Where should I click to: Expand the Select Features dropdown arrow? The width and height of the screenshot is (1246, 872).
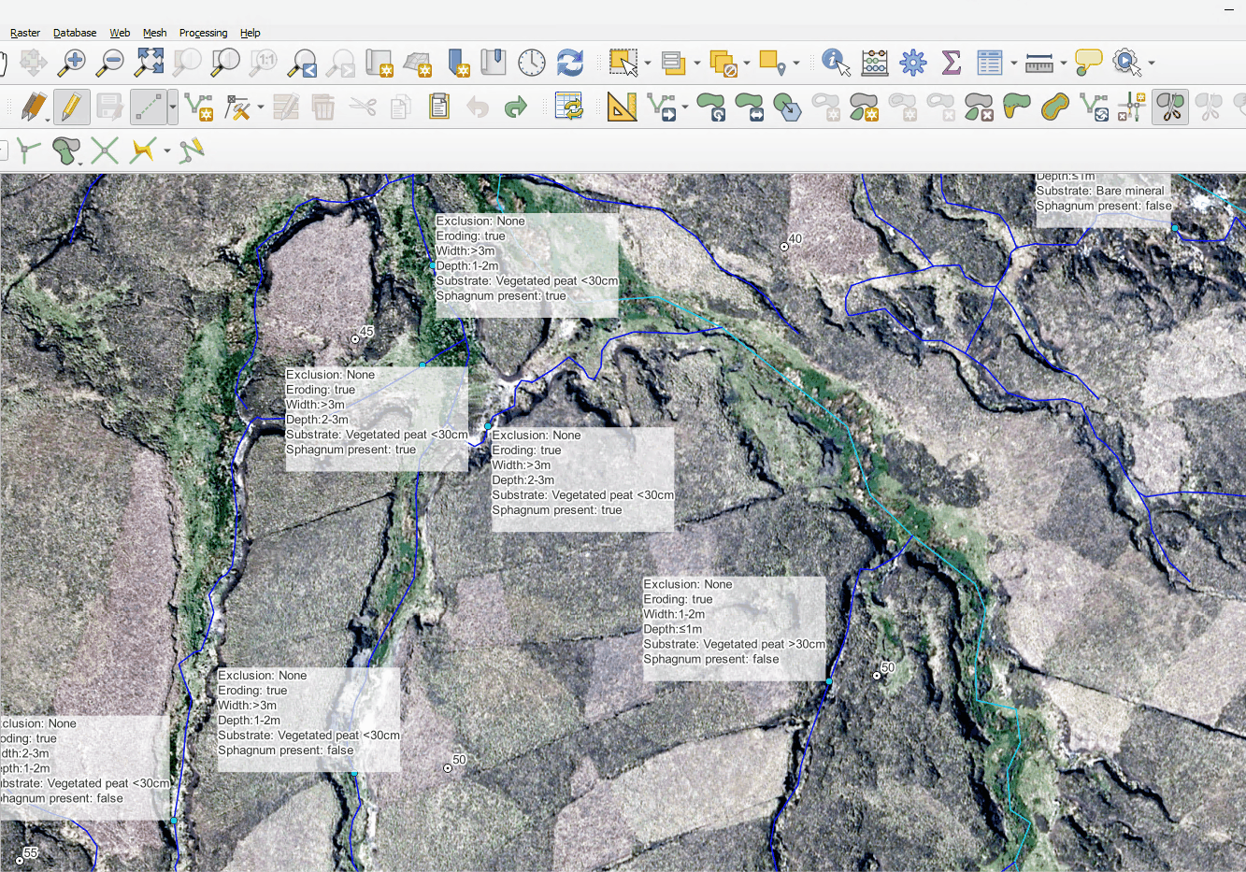point(648,64)
